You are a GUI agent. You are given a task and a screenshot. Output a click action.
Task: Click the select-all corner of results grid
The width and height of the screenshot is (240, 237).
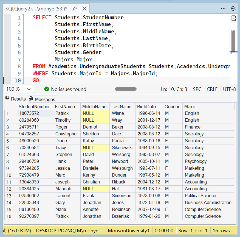click(11, 107)
